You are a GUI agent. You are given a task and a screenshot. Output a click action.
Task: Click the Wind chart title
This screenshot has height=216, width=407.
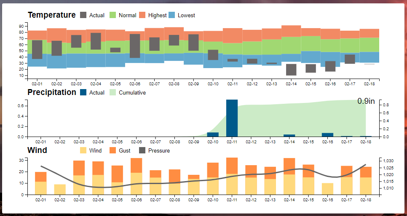point(37,150)
